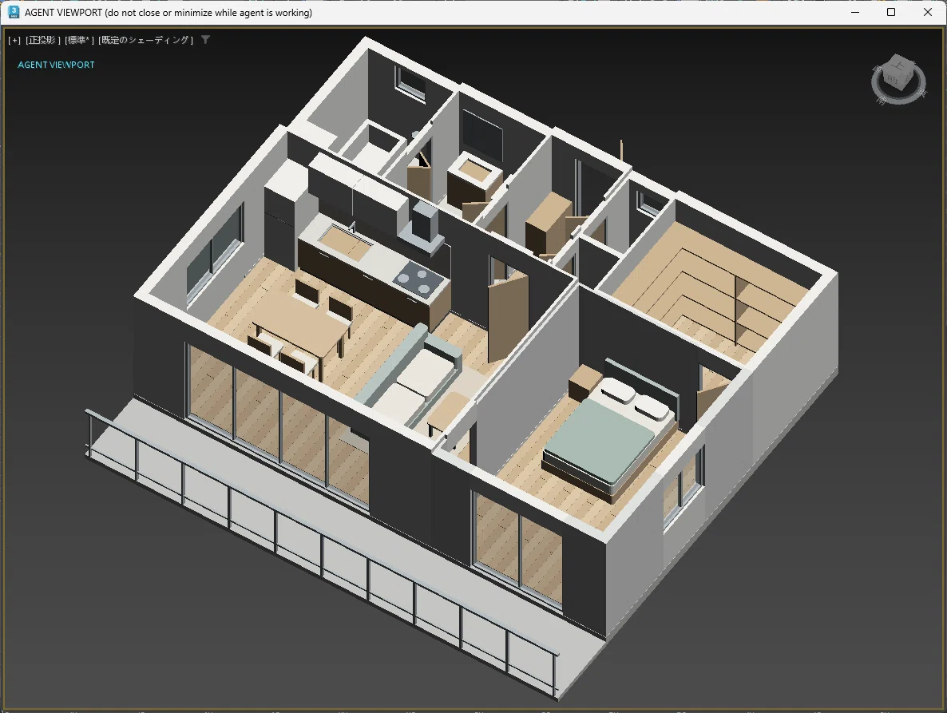Image resolution: width=947 pixels, height=713 pixels.
Task: Close the AGENT VIEWPORT window
Action: (928, 12)
